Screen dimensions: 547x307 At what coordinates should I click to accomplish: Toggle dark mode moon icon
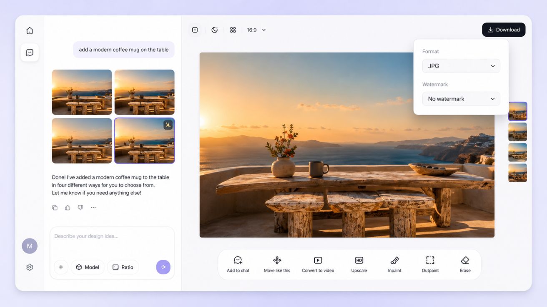tap(215, 30)
